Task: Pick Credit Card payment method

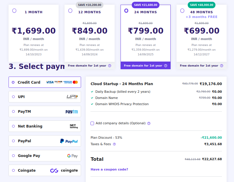Action: coord(13,82)
